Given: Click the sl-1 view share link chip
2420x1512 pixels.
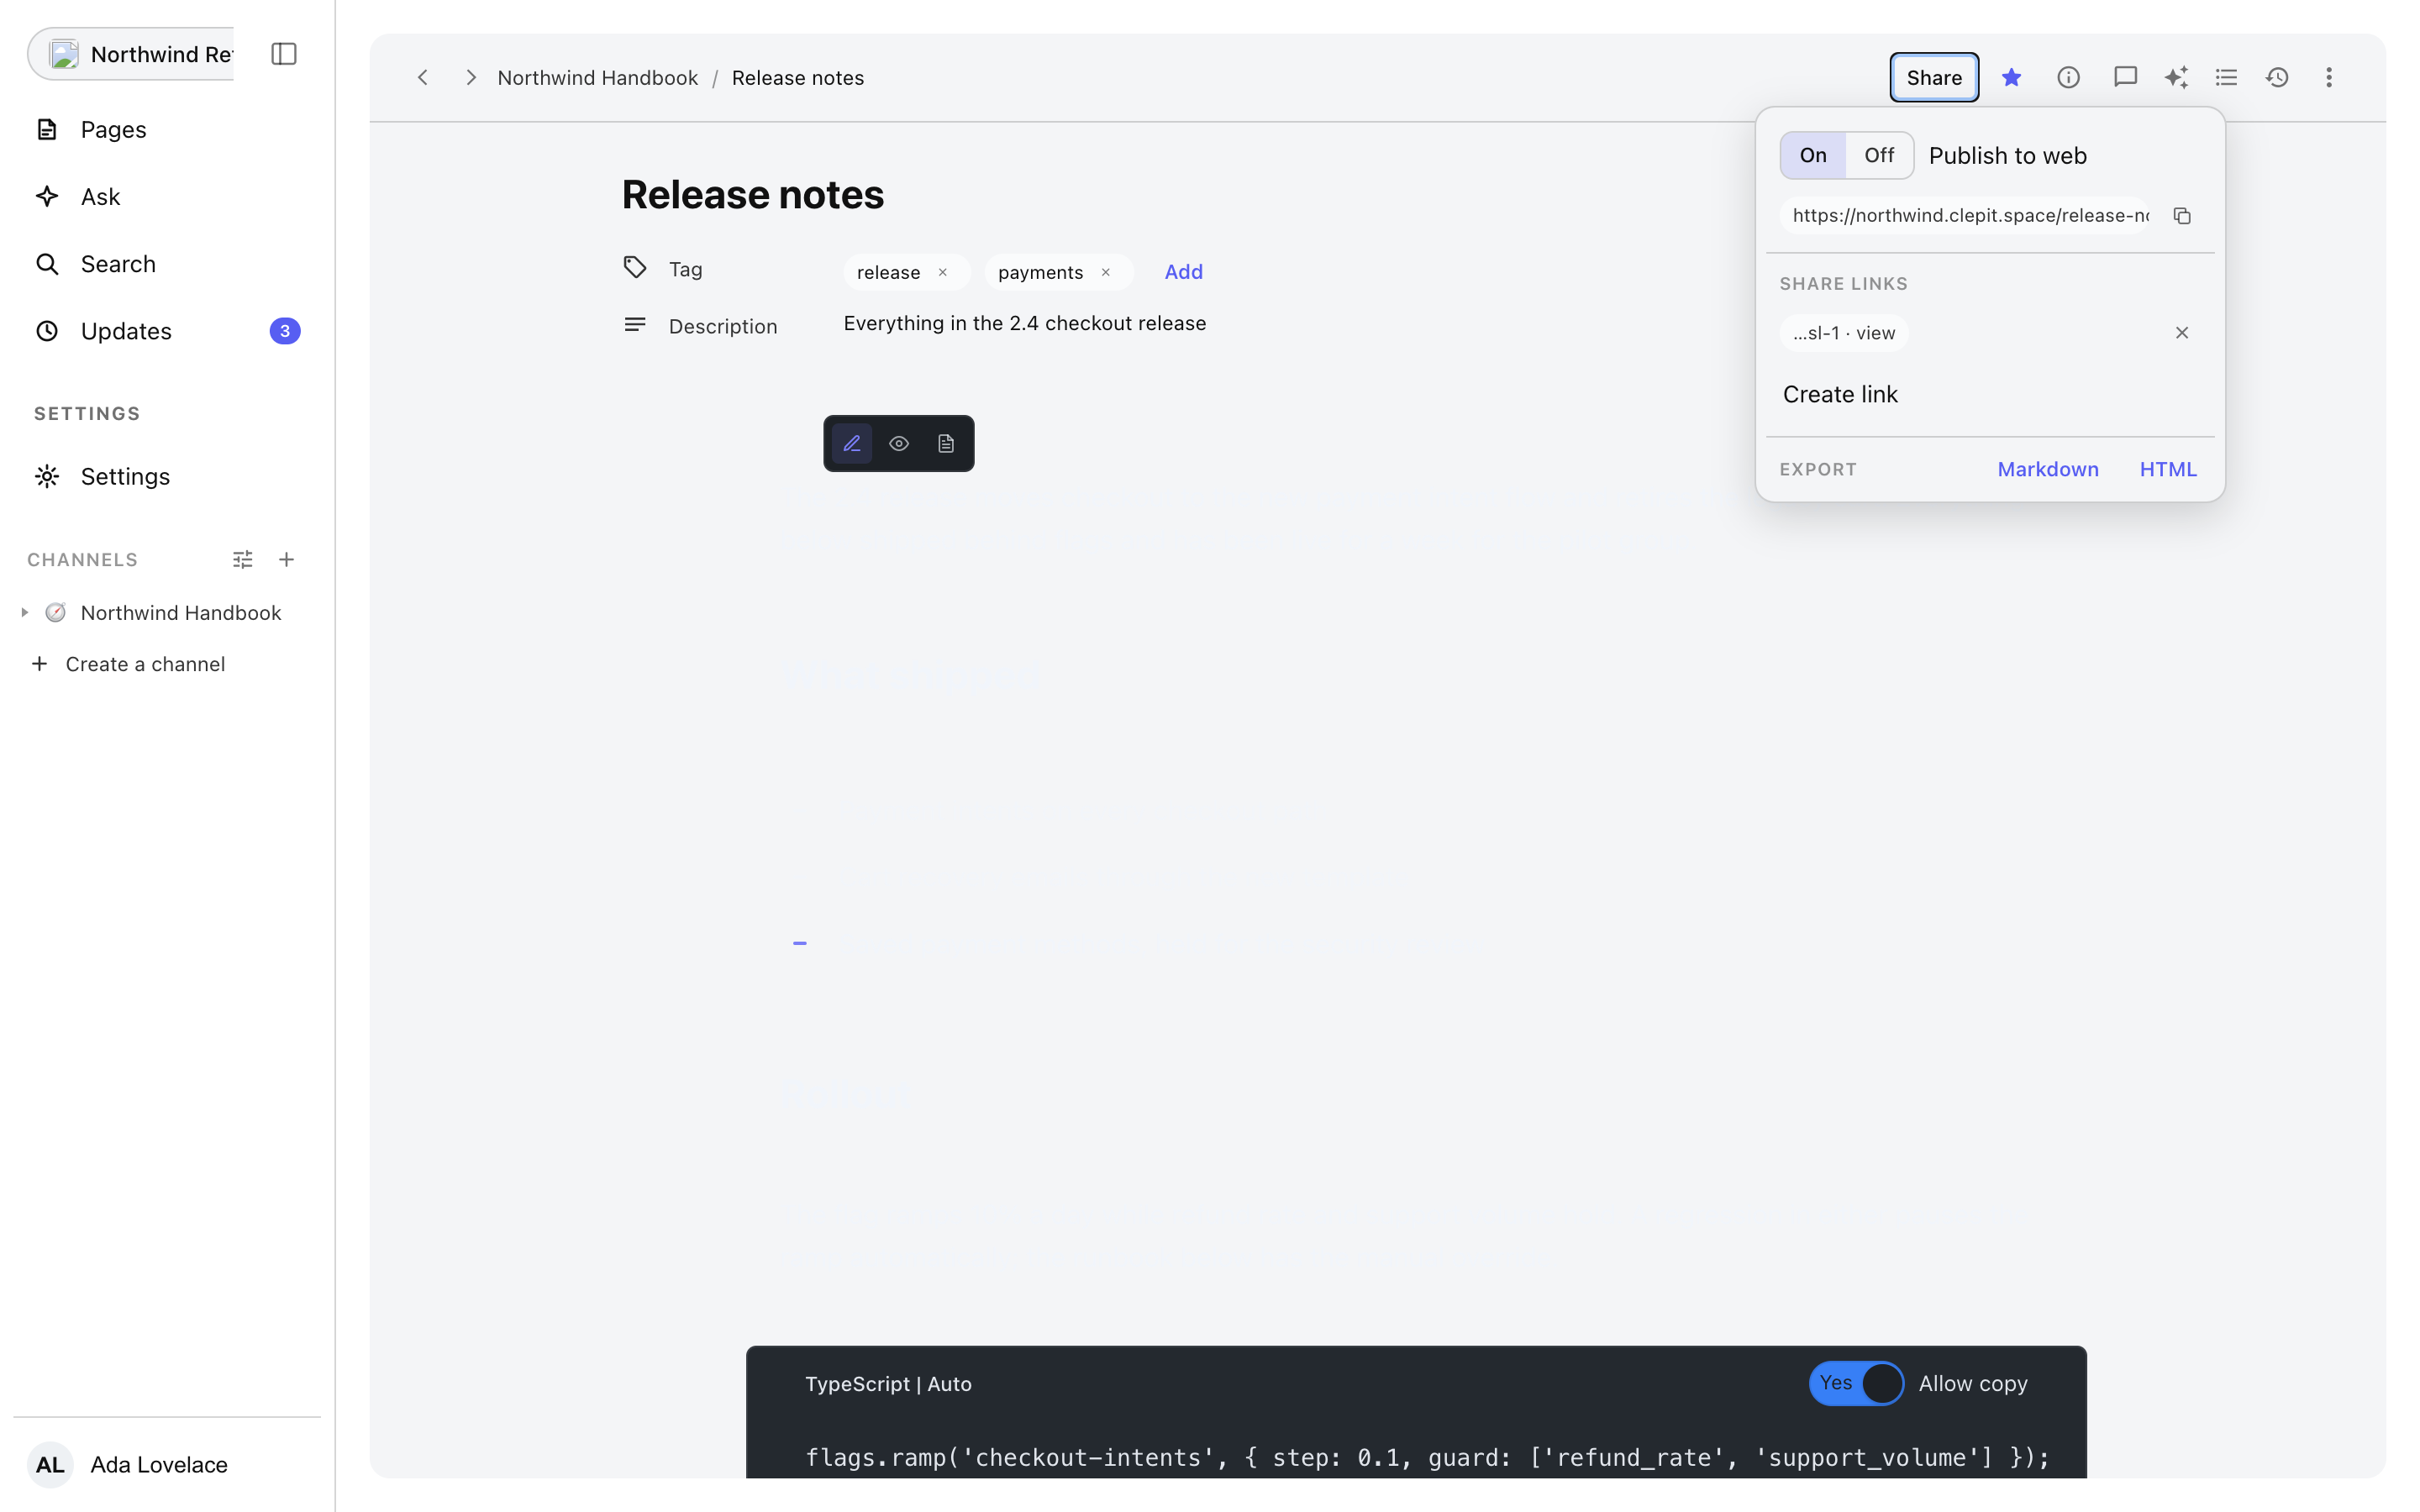Looking at the screenshot, I should click(x=1843, y=333).
